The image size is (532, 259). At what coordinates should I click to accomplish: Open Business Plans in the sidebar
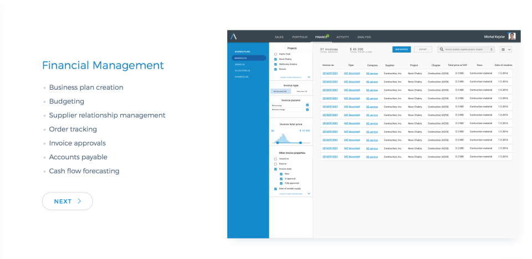242,51
